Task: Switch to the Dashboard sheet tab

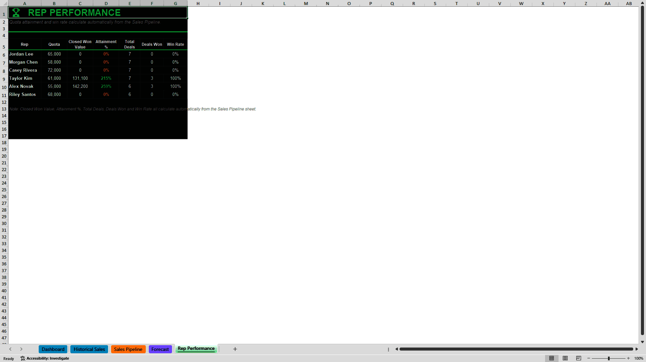Action: pos(53,349)
